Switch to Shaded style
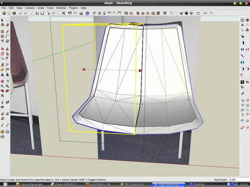The width and height of the screenshot is (250, 187). [x=181, y=13]
